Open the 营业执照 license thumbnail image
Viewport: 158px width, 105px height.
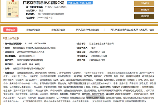point(13,9)
